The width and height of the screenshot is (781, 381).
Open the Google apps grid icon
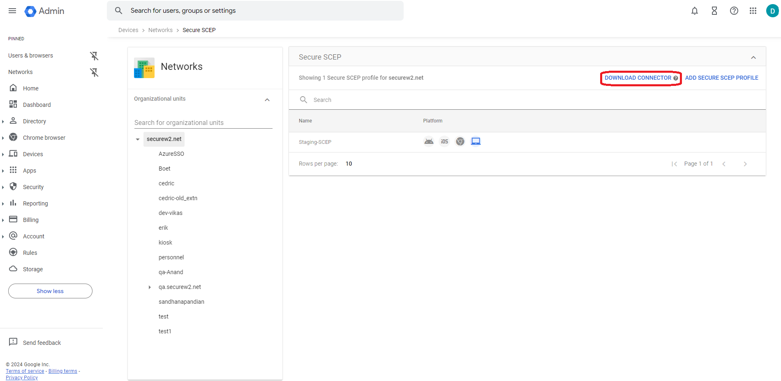point(753,11)
